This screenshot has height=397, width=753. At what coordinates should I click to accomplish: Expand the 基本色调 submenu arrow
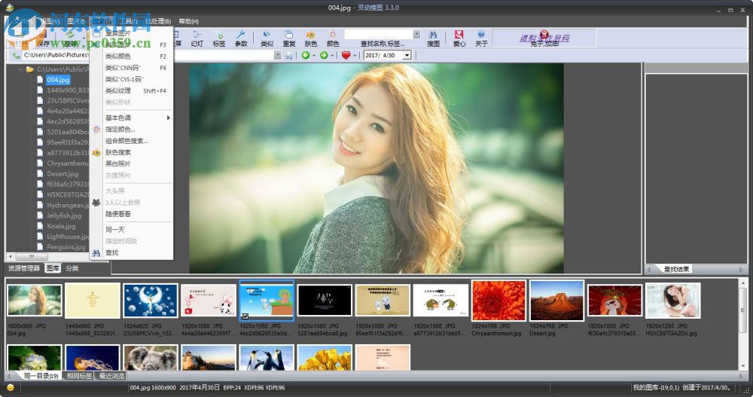168,118
